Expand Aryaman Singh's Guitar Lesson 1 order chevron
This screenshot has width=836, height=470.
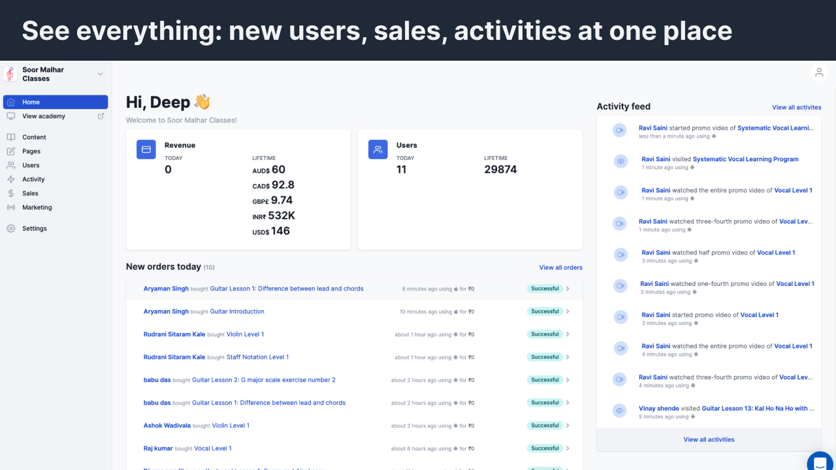tap(568, 289)
